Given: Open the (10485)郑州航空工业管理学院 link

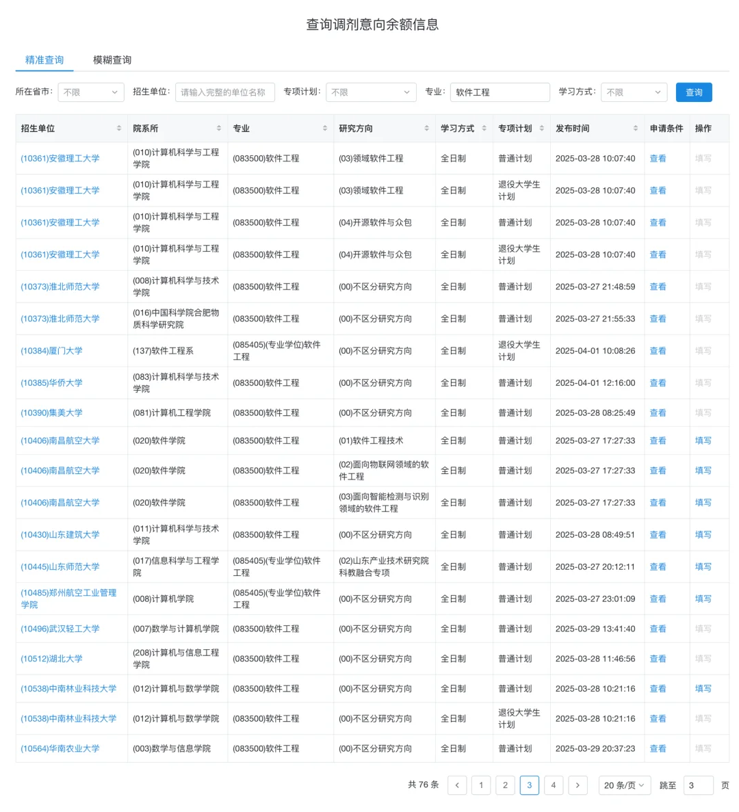Looking at the screenshot, I should point(68,599).
